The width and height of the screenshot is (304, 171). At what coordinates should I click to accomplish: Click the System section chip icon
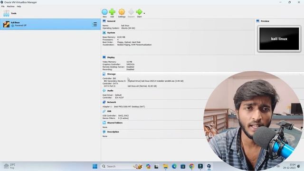coord(104,33)
